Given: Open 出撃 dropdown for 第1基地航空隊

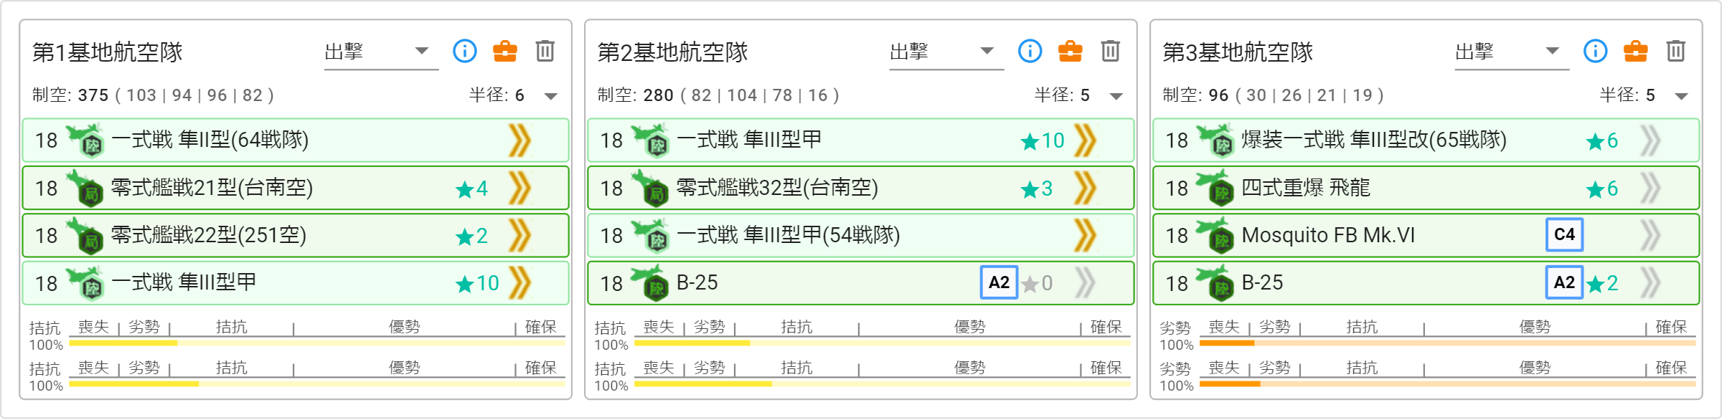Looking at the screenshot, I should click(x=381, y=52).
